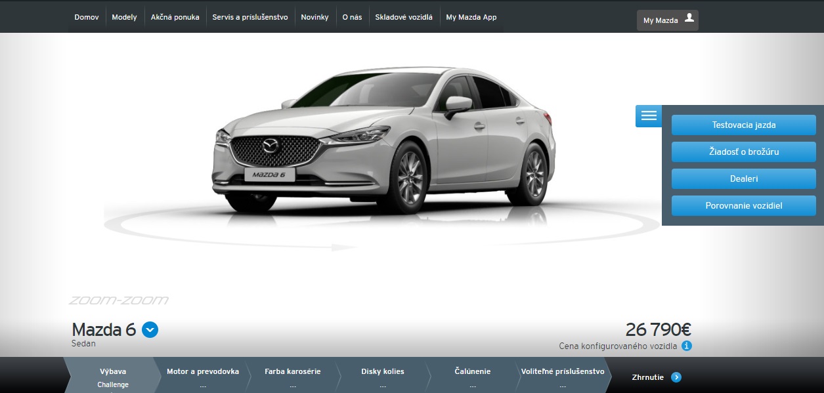The width and height of the screenshot is (824, 393).
Task: Click the Mazda 6 model title
Action: coord(104,329)
